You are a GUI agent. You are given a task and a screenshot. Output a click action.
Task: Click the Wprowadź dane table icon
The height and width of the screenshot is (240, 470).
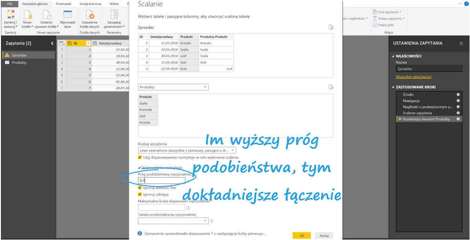pyautogui.click(x=68, y=15)
